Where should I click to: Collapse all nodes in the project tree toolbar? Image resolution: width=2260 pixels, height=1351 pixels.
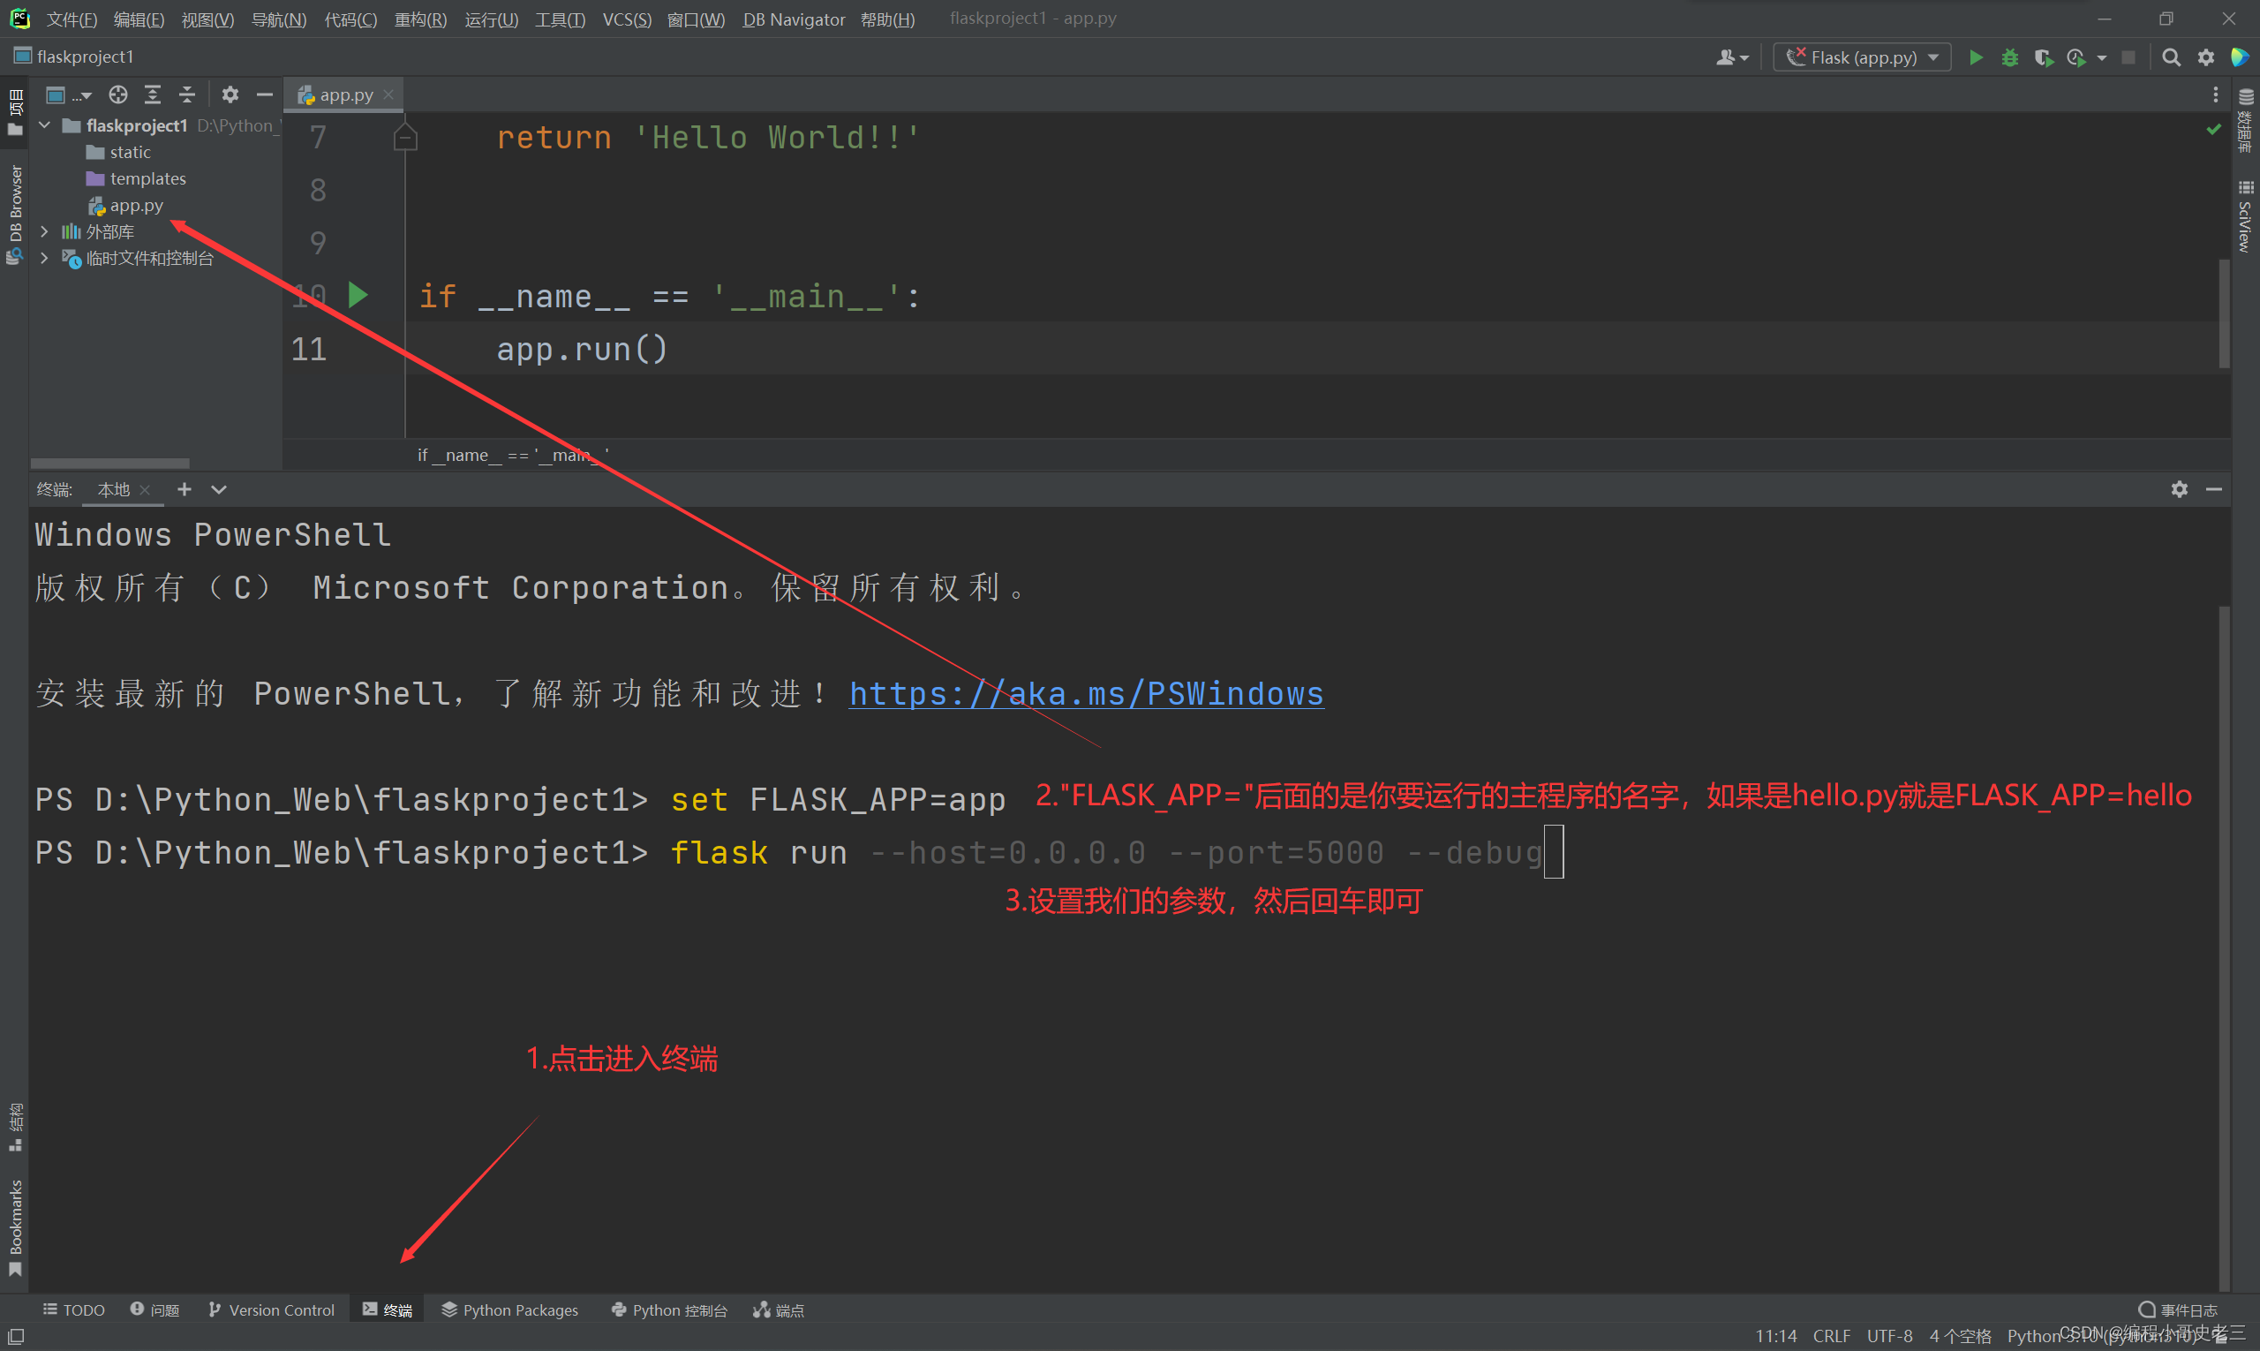(186, 94)
